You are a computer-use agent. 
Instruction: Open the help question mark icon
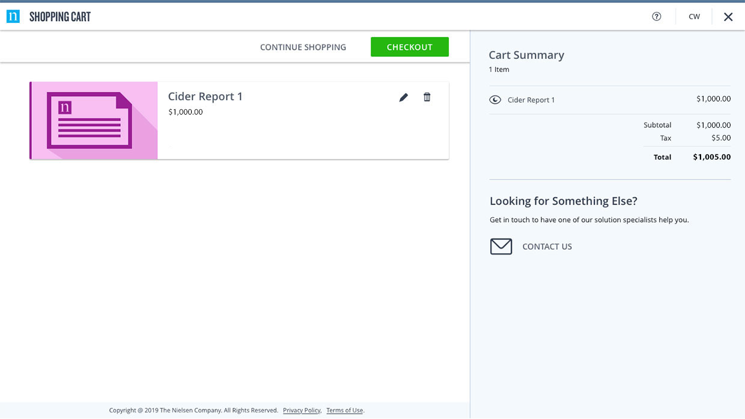click(657, 17)
